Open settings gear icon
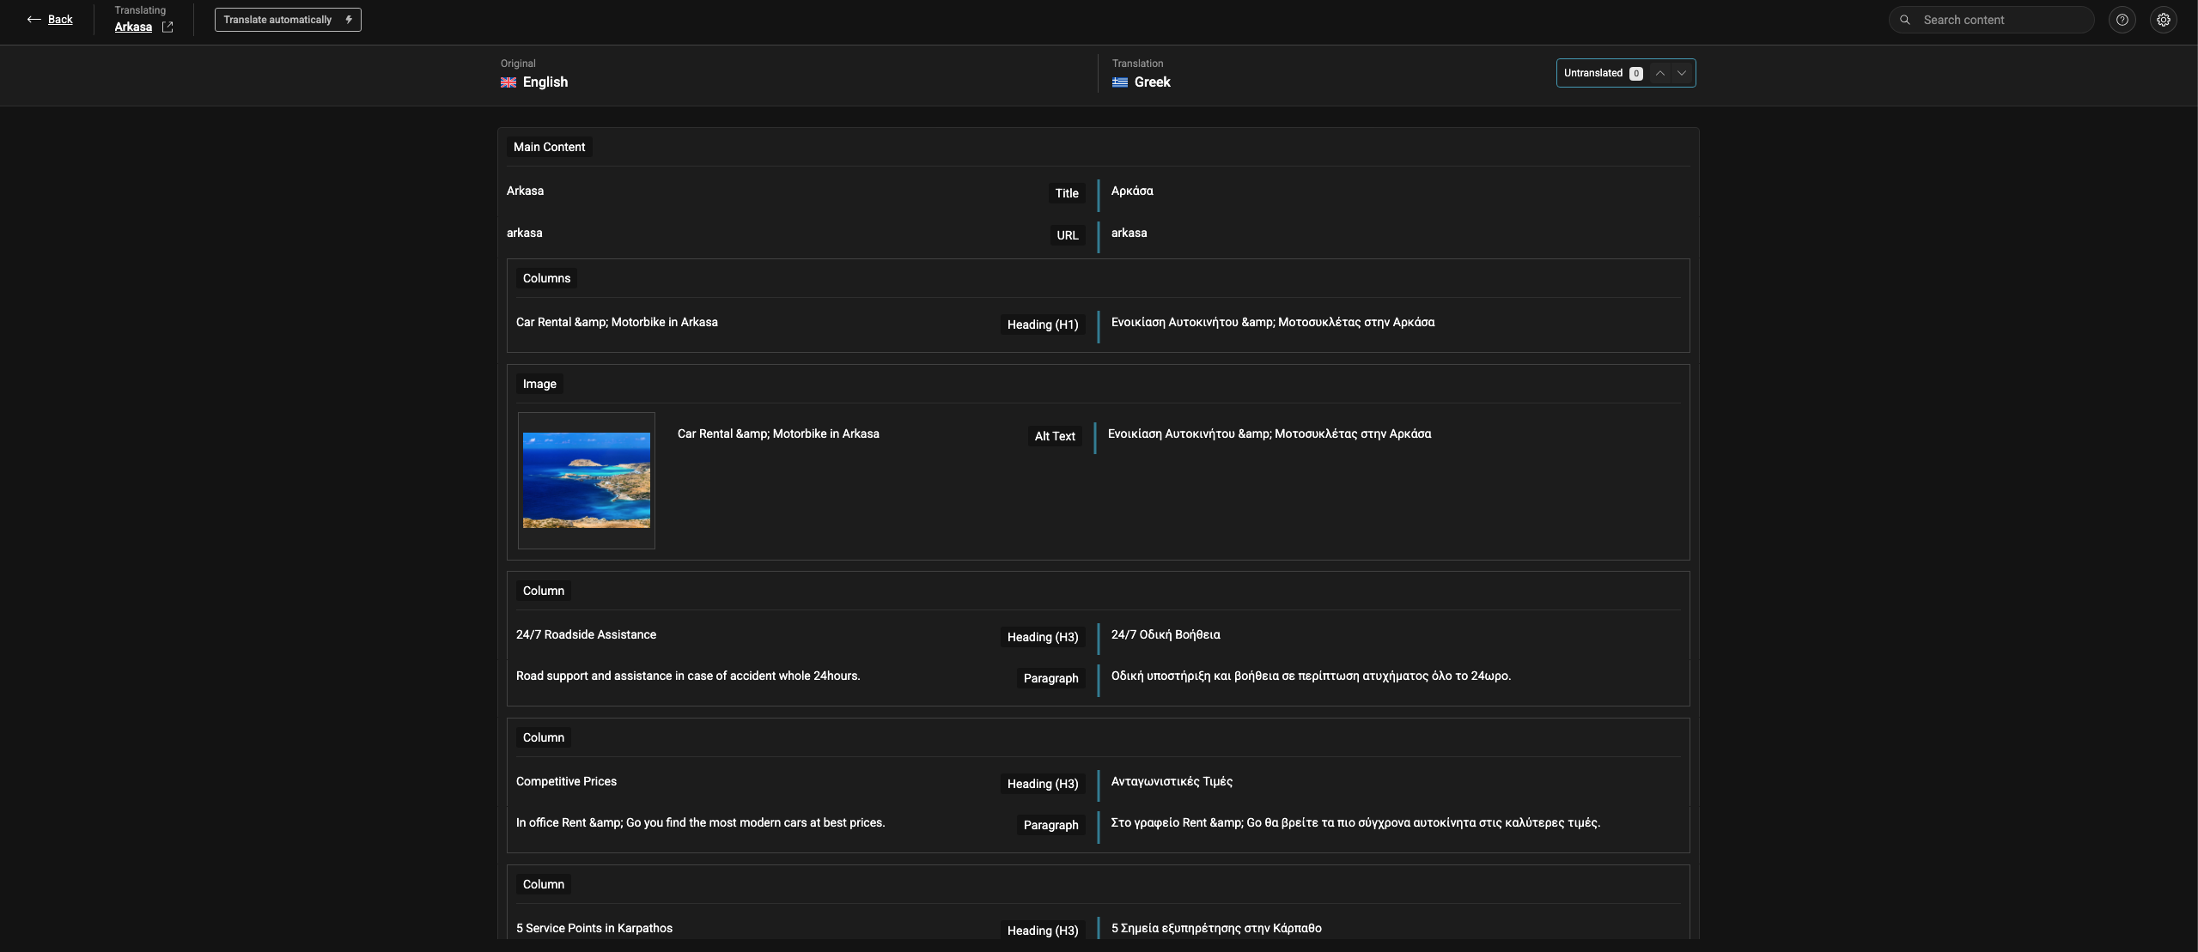The width and height of the screenshot is (2198, 952). tap(2163, 20)
